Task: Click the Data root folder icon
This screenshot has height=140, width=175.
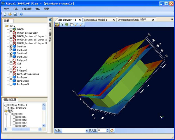Action: [x=7, y=26]
